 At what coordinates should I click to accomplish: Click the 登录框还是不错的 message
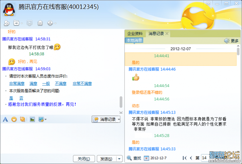pos(147,92)
